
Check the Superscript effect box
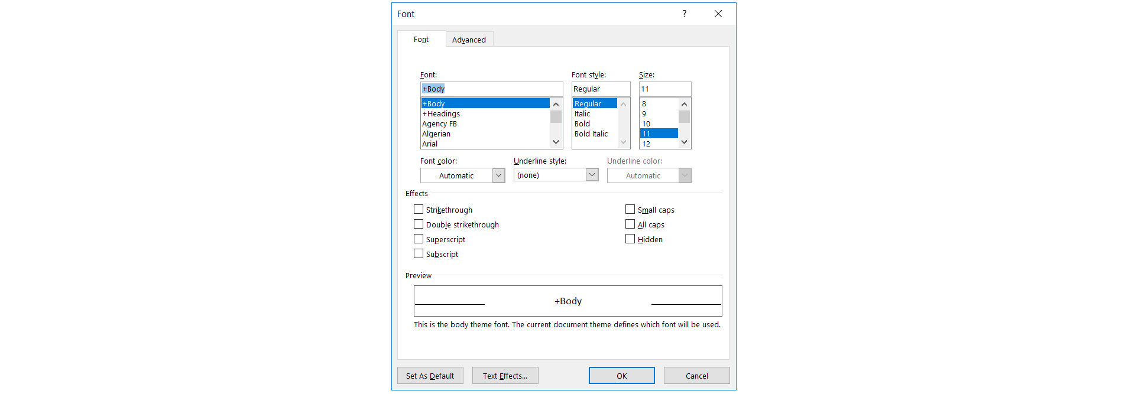[x=419, y=239]
